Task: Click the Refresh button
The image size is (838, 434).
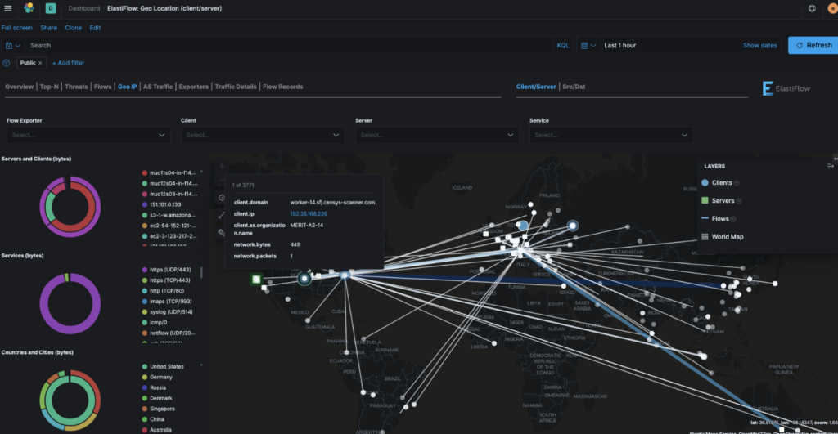Action: (813, 46)
